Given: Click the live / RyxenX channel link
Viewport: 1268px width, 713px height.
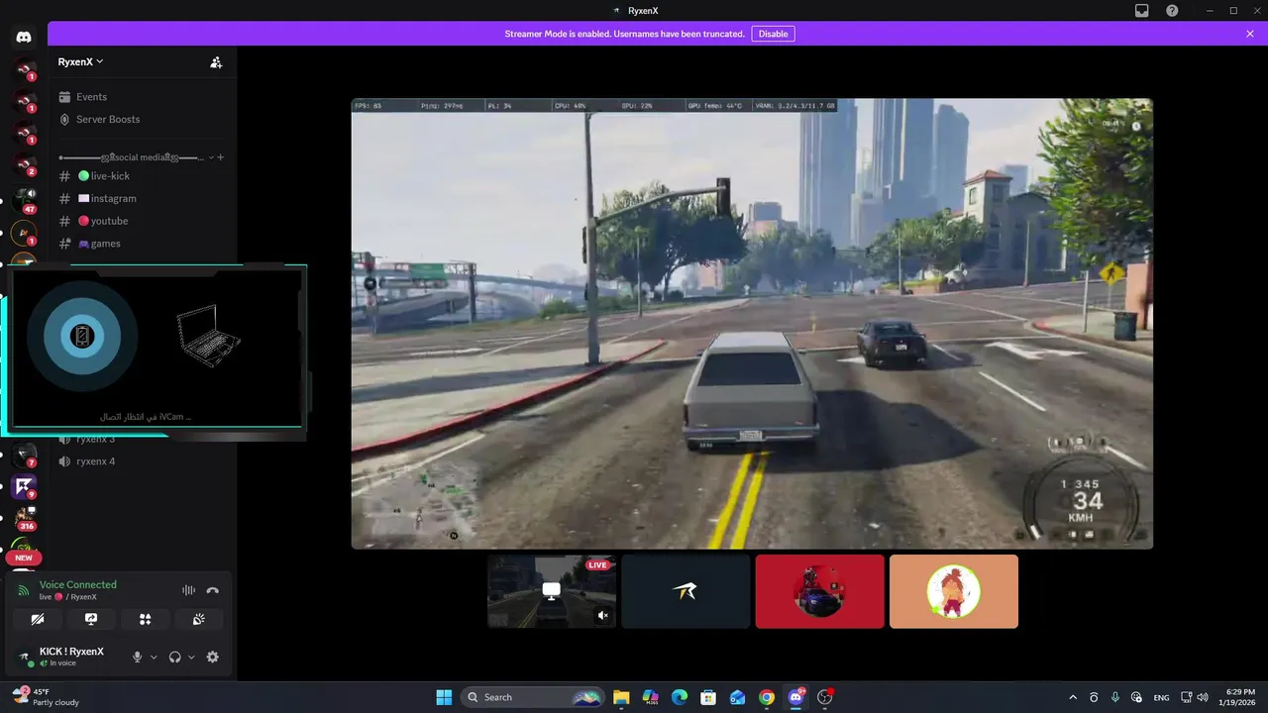Looking at the screenshot, I should [68, 597].
